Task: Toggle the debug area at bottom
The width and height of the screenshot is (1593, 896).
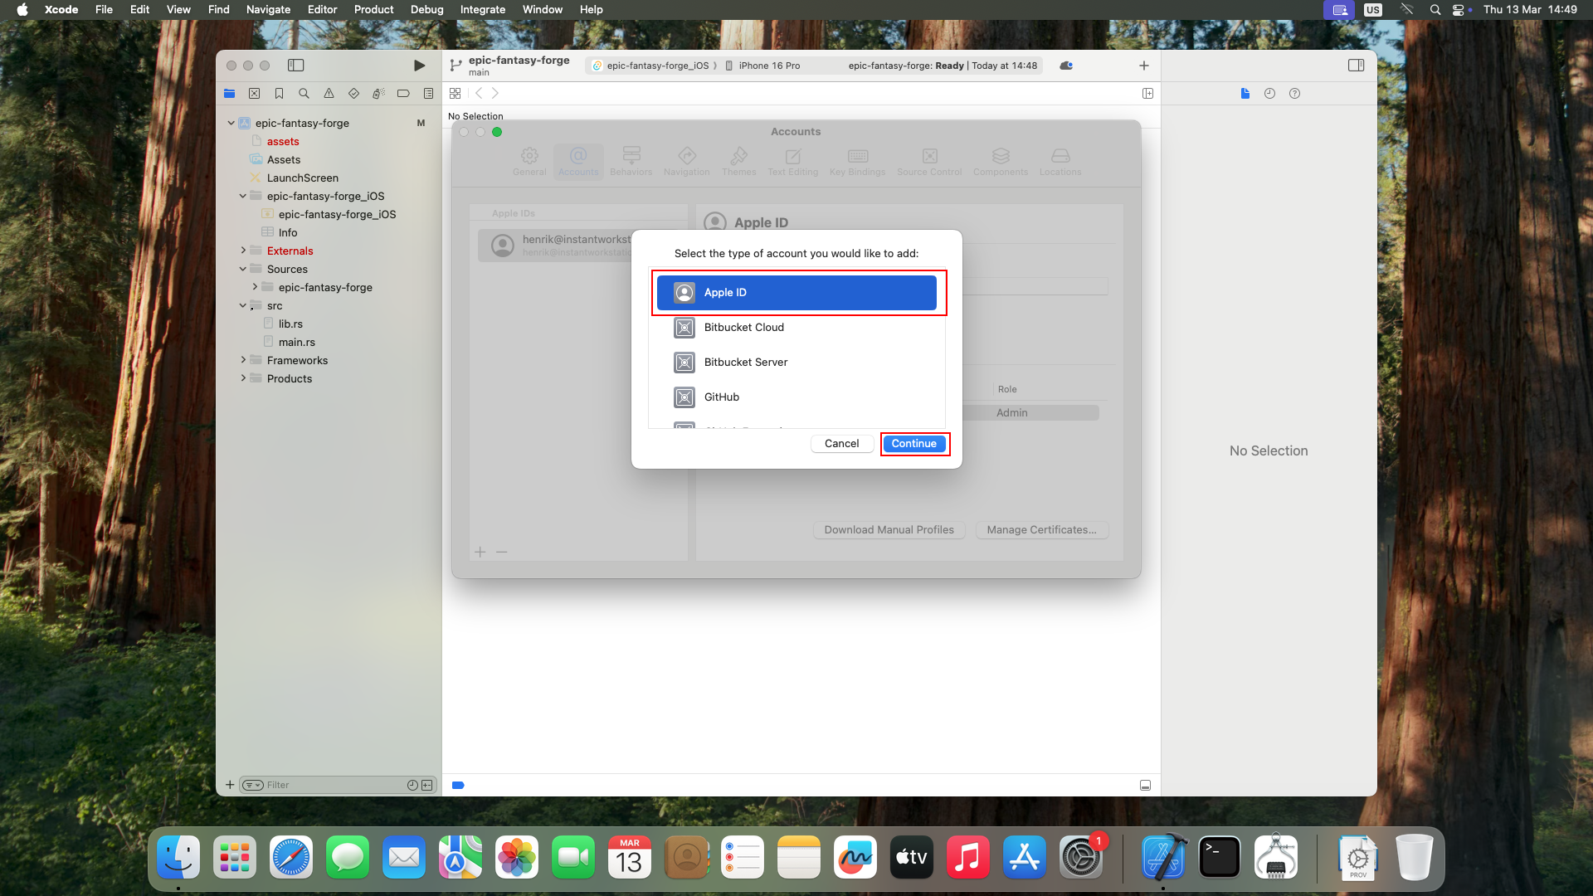Action: click(x=1145, y=785)
